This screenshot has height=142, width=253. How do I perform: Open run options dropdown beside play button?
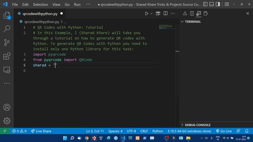point(151,14)
